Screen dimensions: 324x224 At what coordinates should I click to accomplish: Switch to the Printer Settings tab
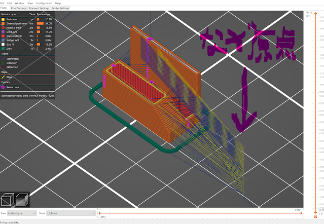point(60,8)
